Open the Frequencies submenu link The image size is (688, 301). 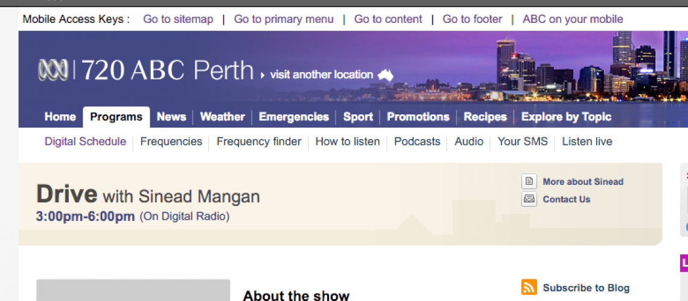[x=171, y=141]
